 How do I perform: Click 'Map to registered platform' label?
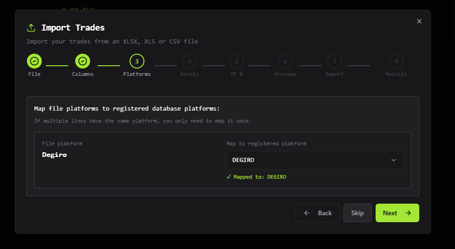pyautogui.click(x=266, y=143)
